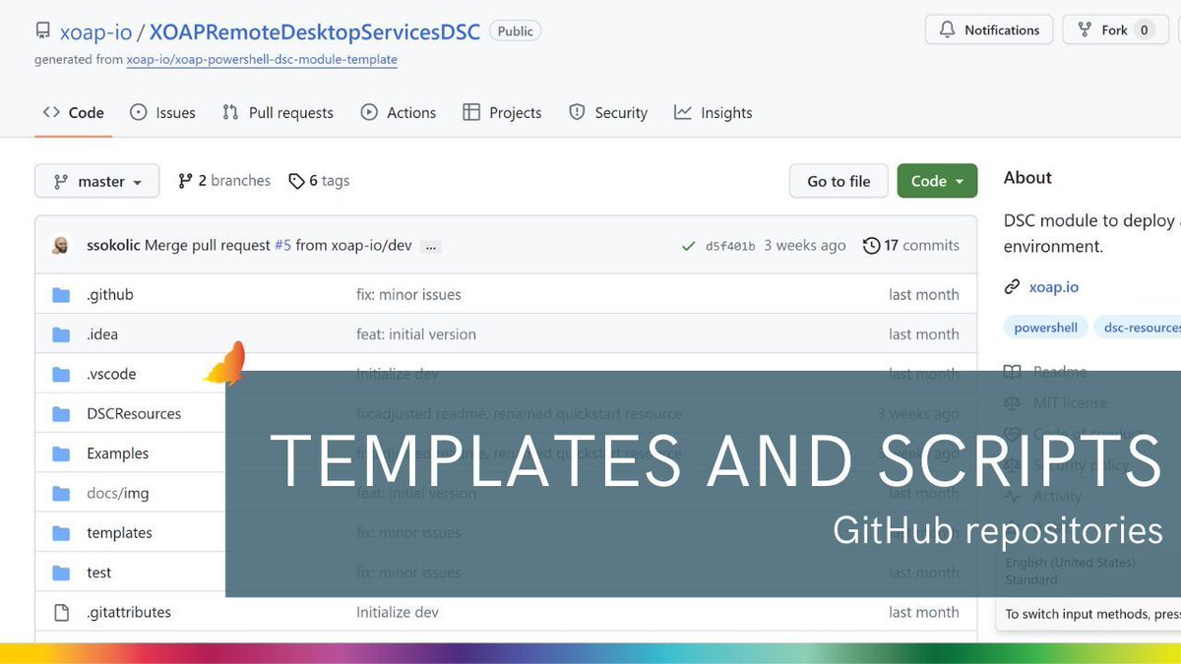Open pull request #5 link
1181x664 pixels.
click(281, 245)
